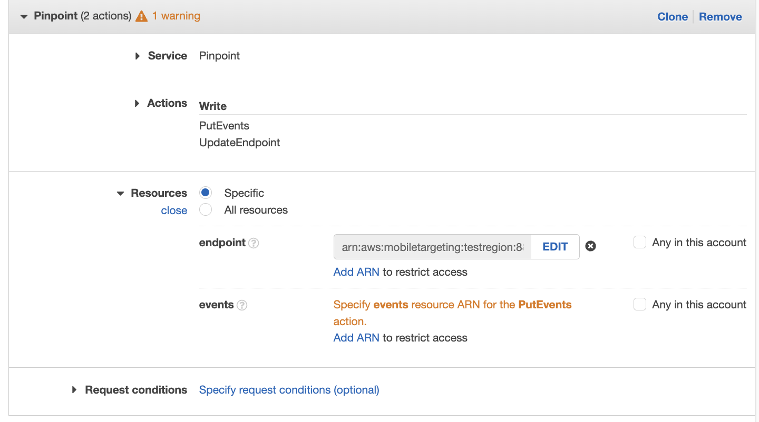Expand the Actions section
Screen dimensions: 759x422
click(138, 103)
